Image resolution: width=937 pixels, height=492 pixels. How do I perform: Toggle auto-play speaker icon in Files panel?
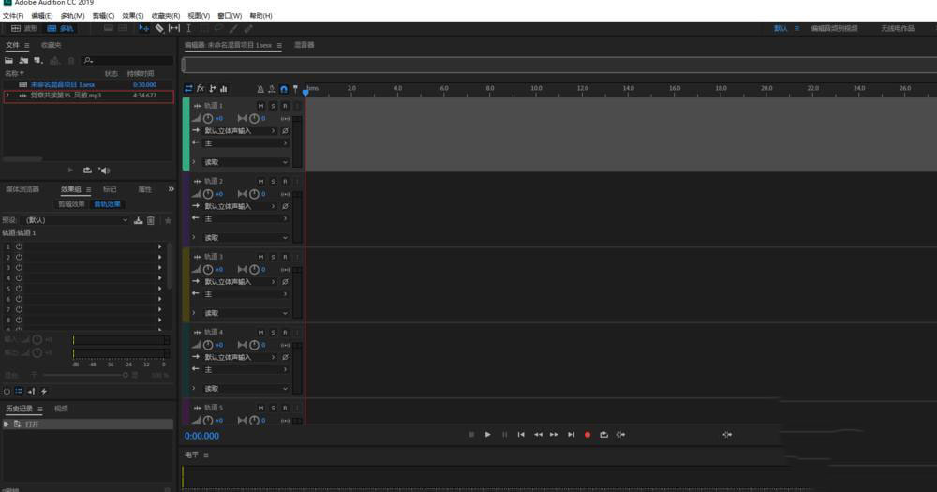click(104, 171)
